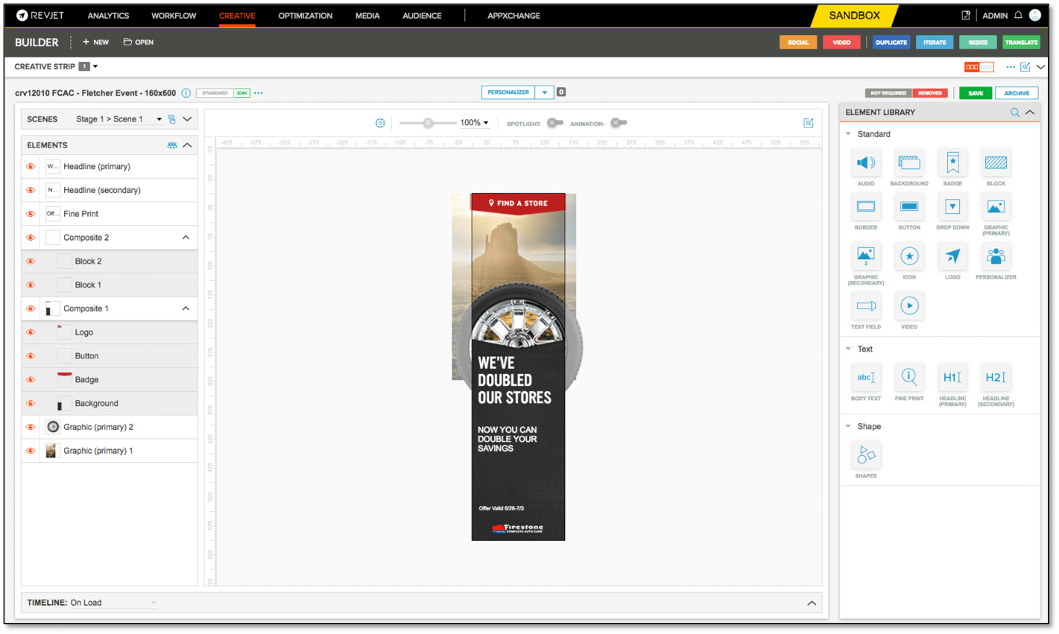This screenshot has height=634, width=1059.
Task: Hide the Headline (primary) element visibility eye
Action: pos(30,166)
